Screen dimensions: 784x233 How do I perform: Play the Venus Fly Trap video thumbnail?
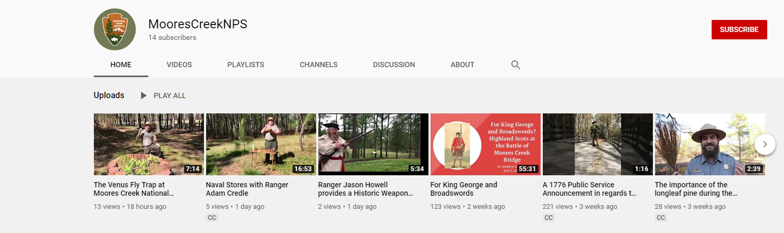[x=149, y=144]
